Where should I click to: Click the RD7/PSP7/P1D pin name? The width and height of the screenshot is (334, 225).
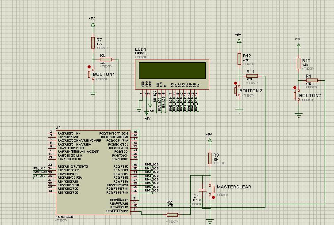click(x=117, y=192)
